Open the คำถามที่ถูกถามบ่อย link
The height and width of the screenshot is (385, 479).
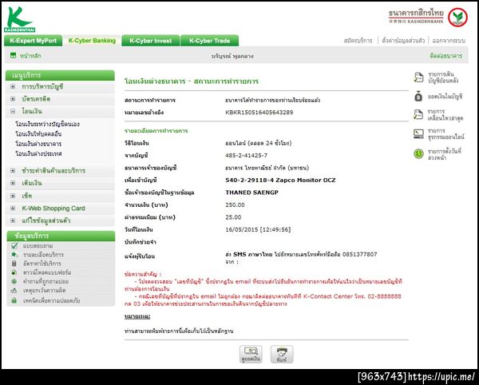[x=46, y=281]
